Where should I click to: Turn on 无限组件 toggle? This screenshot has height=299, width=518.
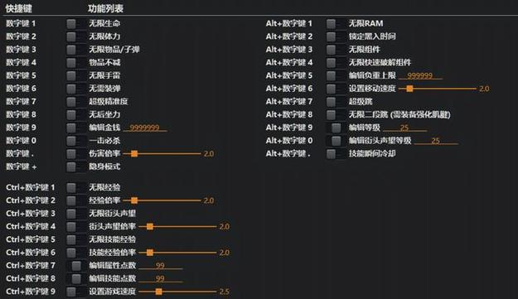(336, 50)
